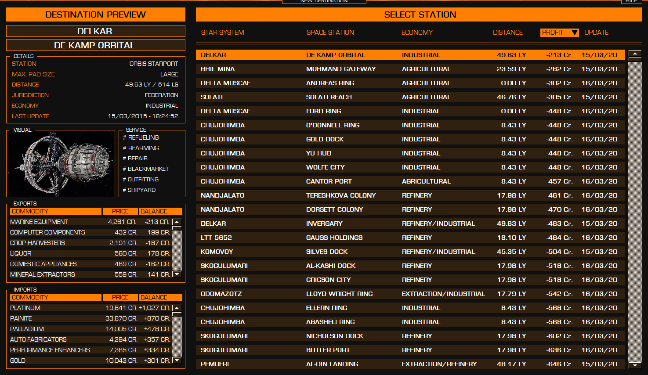
Task: Click the Hide button at top right
Action: point(631,1)
